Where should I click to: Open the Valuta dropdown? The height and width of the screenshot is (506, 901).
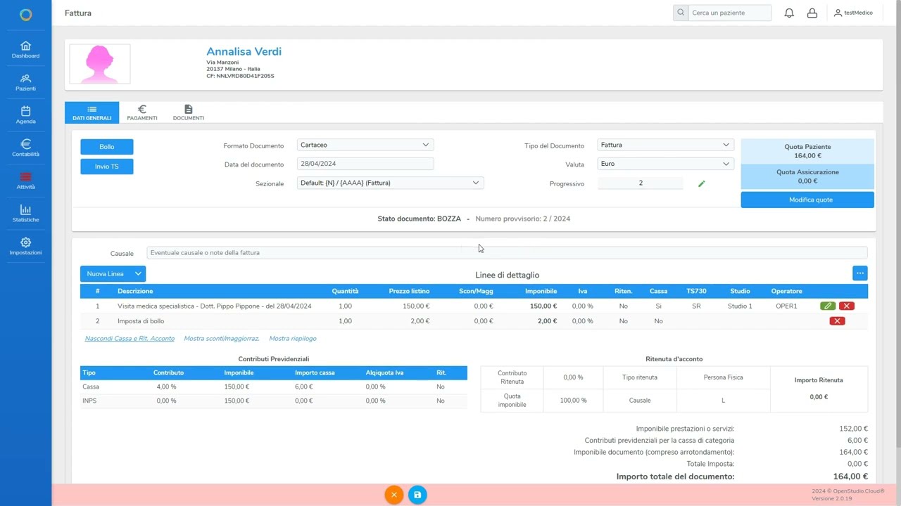point(665,164)
